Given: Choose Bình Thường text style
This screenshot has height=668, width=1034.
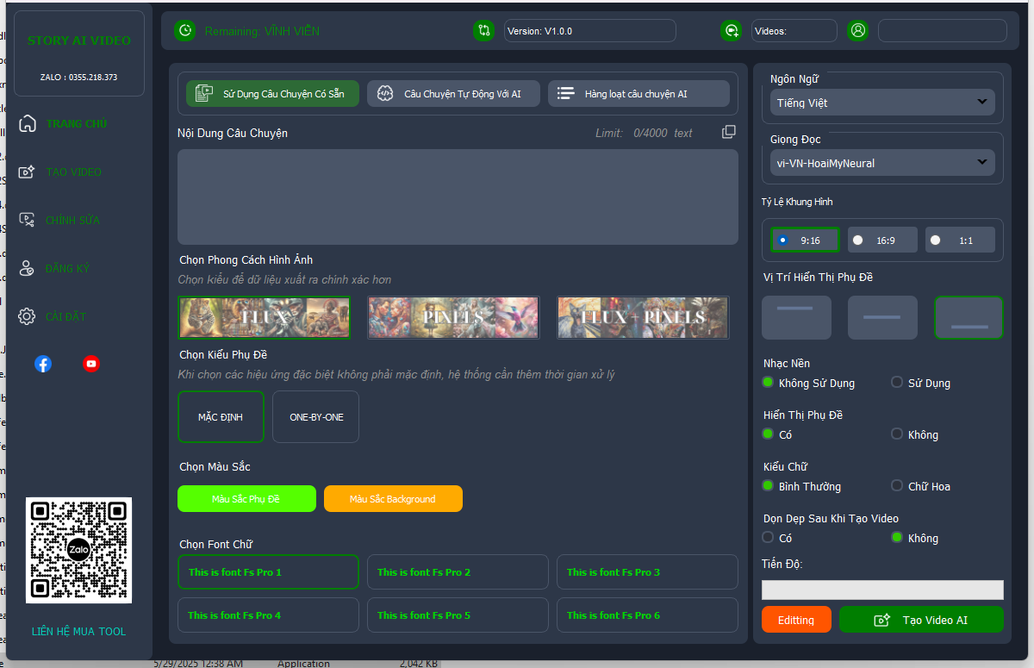Looking at the screenshot, I should (x=802, y=486).
